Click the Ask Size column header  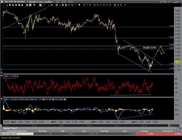[x=104, y=131]
